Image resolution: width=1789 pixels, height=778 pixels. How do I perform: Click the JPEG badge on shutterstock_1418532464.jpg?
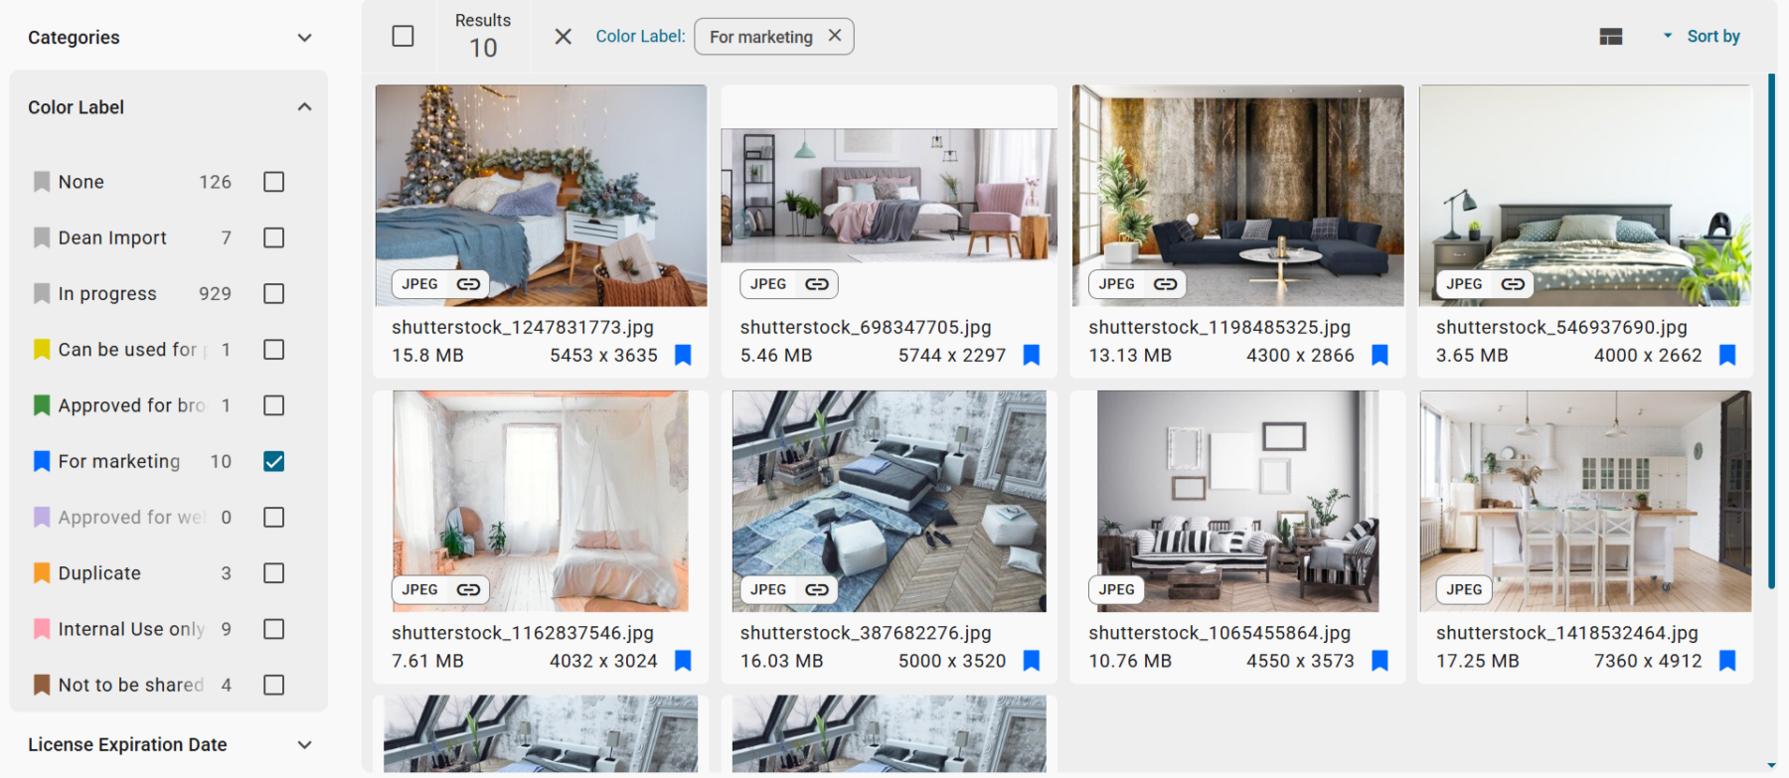coord(1464,590)
